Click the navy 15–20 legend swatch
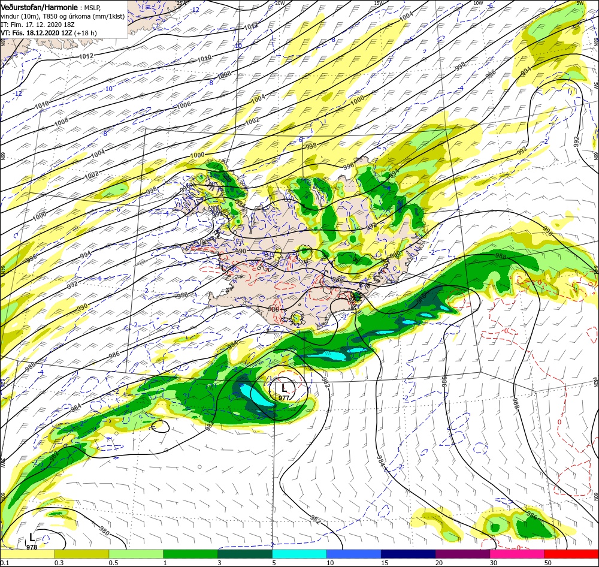The height and width of the screenshot is (567, 599). [408, 554]
